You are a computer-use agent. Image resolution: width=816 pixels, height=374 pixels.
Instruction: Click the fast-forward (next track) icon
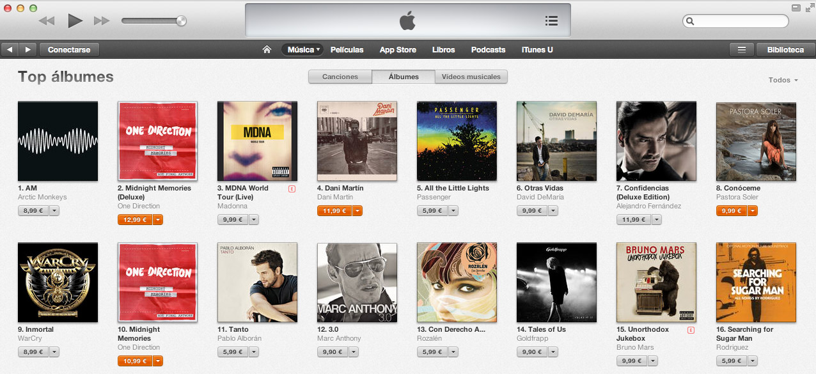pos(102,21)
